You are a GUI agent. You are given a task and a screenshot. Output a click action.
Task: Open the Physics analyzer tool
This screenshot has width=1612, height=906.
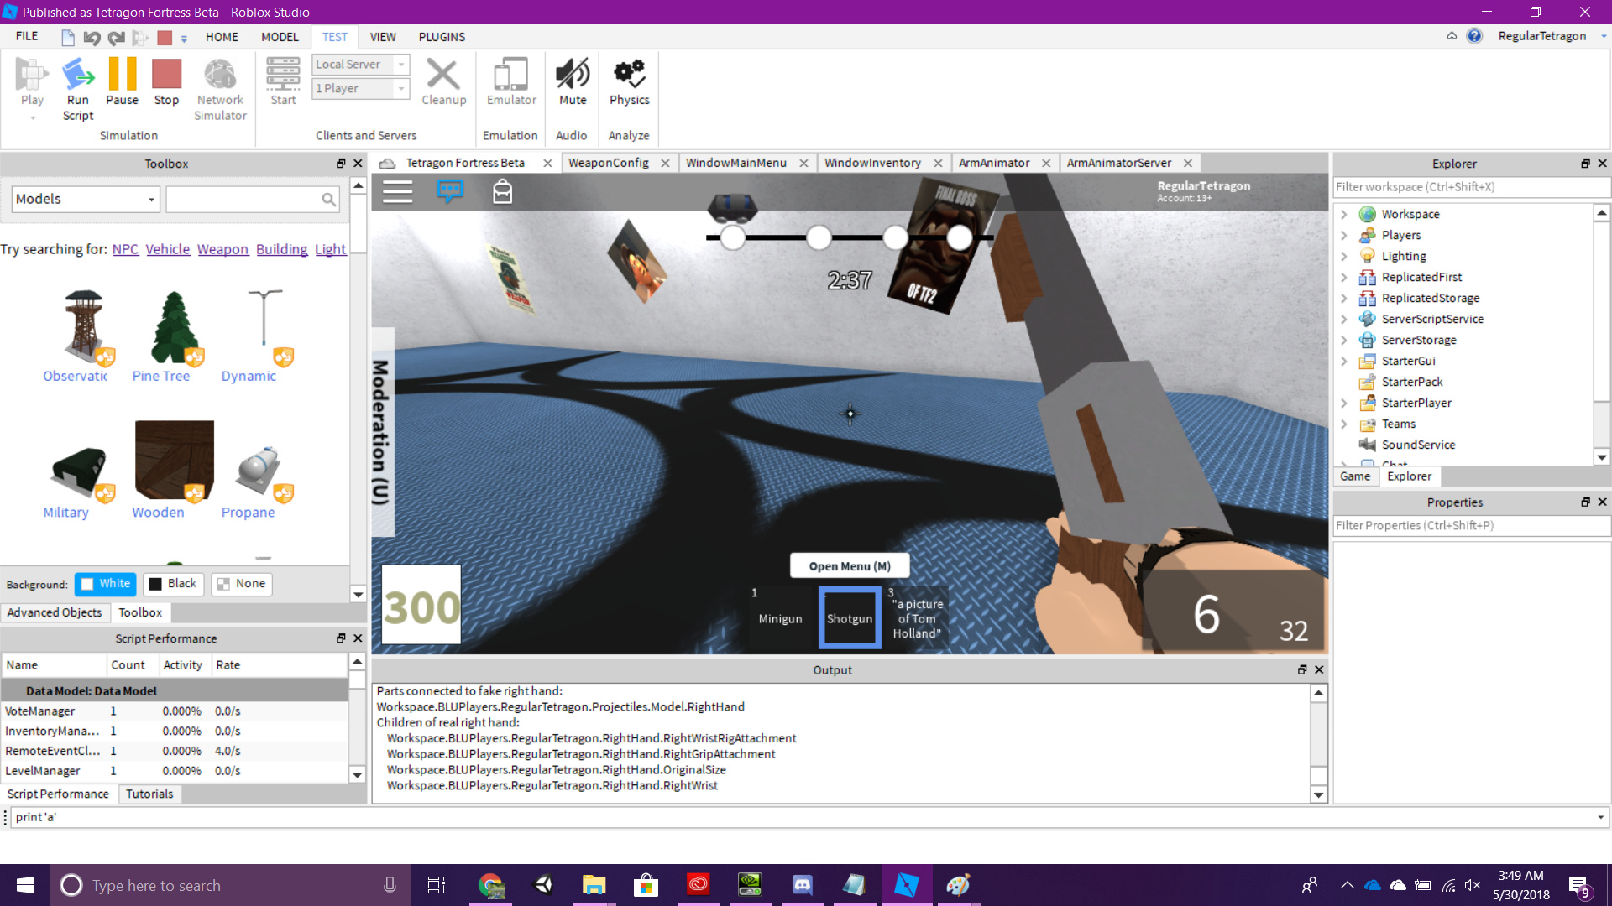point(629,84)
